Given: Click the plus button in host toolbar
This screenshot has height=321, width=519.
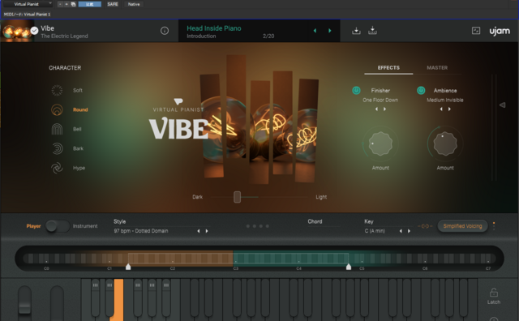Looking at the screenshot, I should 66,4.
